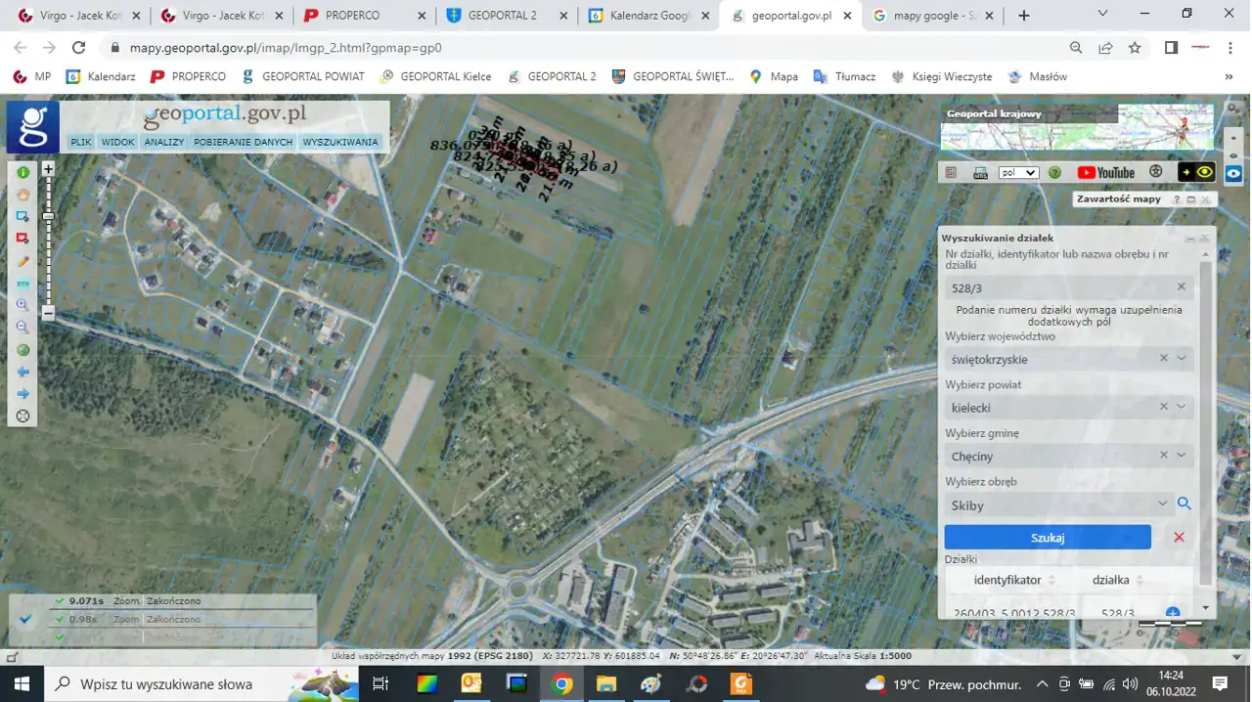Click the green info identify tool

tap(23, 173)
